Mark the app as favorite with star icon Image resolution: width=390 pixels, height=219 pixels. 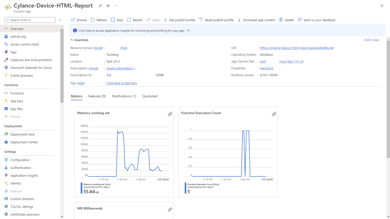pos(108,6)
